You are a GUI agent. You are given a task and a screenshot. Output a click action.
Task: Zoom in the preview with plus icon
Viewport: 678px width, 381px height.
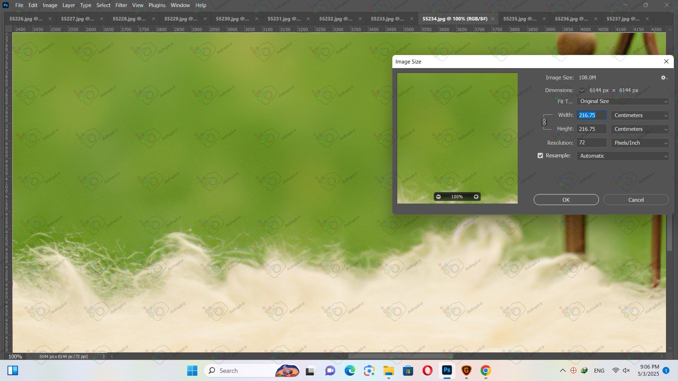click(476, 197)
